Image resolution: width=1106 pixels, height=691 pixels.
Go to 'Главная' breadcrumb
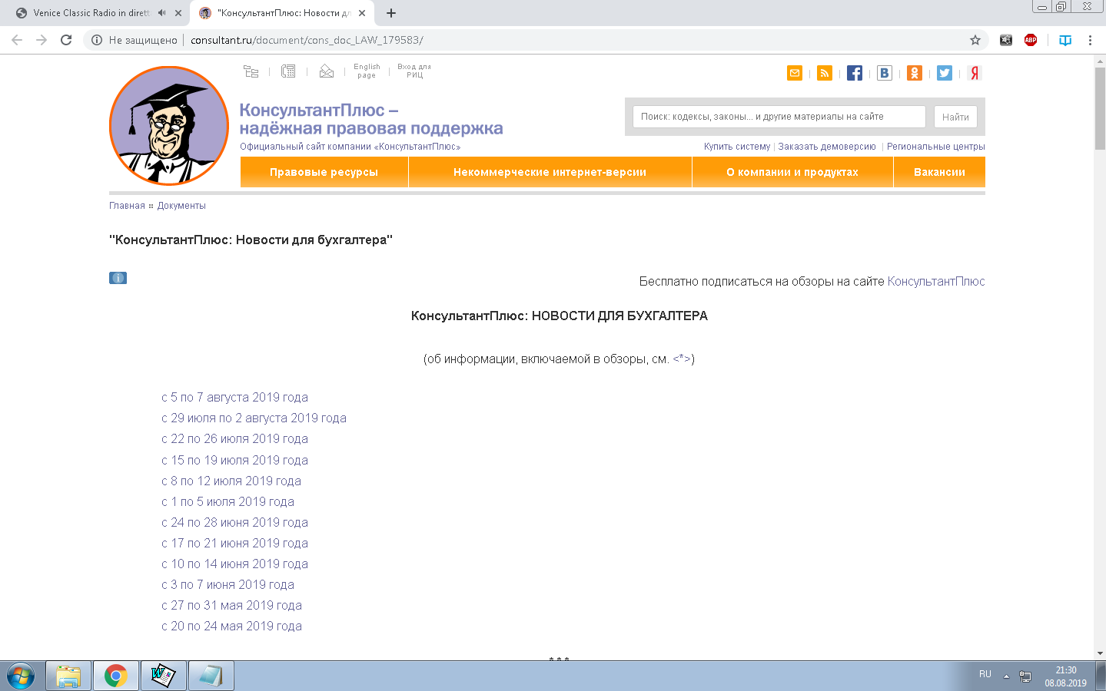(x=127, y=206)
